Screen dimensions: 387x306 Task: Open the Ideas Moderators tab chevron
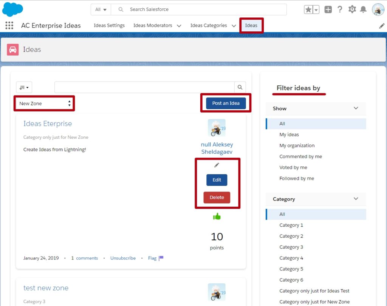(179, 26)
